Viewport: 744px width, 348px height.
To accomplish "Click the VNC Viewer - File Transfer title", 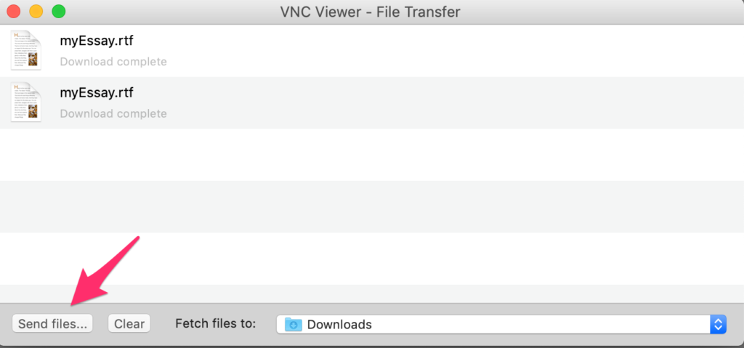I will pyautogui.click(x=370, y=12).
